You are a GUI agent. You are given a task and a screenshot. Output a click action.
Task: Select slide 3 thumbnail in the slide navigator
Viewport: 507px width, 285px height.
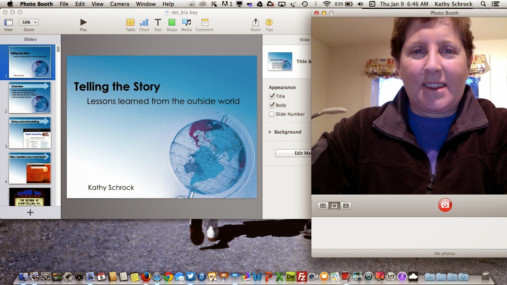[30, 133]
